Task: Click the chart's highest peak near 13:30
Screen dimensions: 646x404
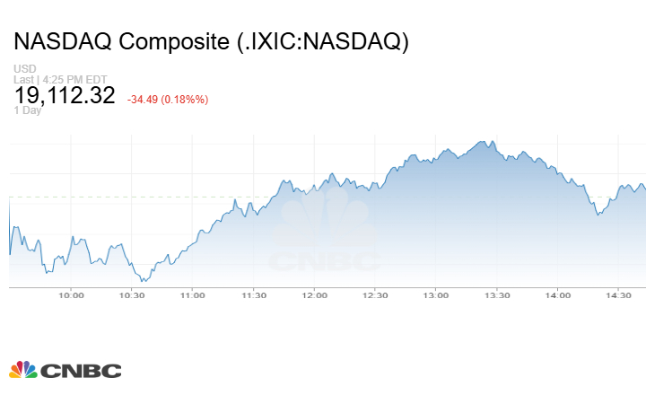Action: click(484, 142)
